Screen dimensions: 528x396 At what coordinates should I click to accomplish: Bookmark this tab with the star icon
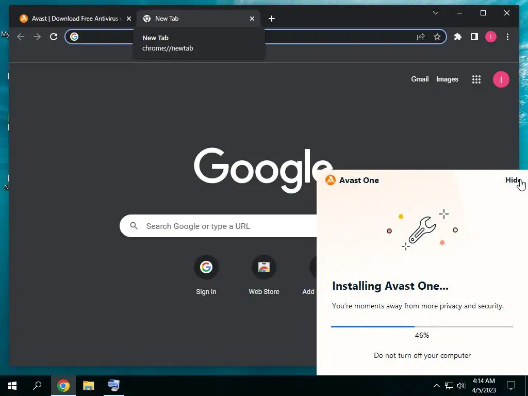437,37
